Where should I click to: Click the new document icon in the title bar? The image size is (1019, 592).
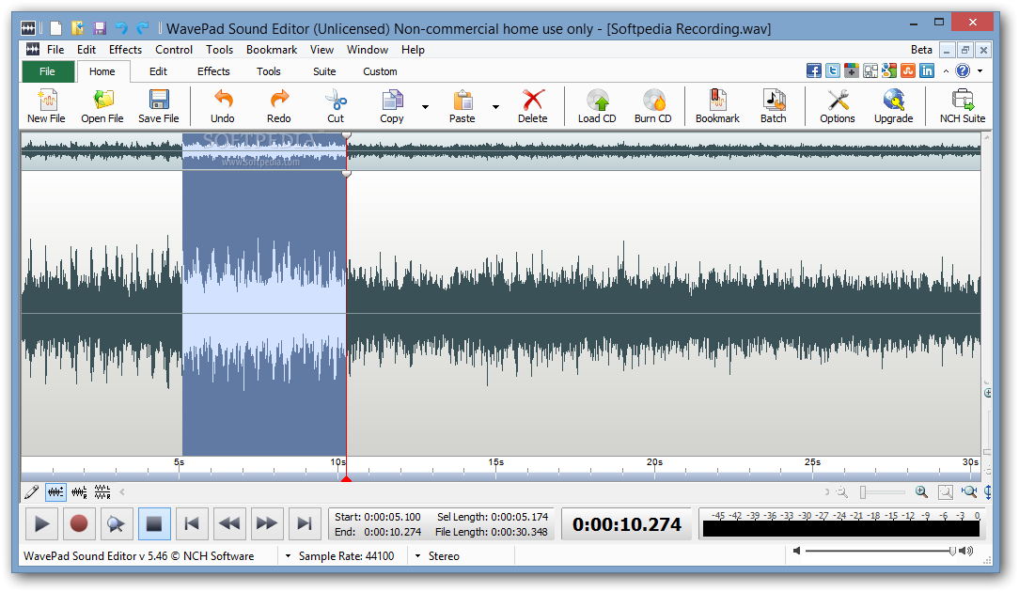click(x=56, y=28)
